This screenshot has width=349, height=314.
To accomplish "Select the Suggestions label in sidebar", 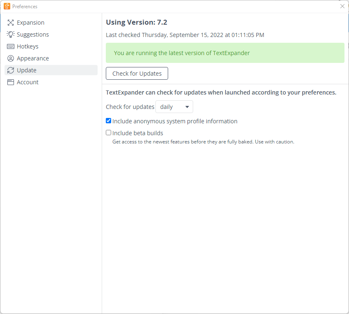I will tap(33, 35).
